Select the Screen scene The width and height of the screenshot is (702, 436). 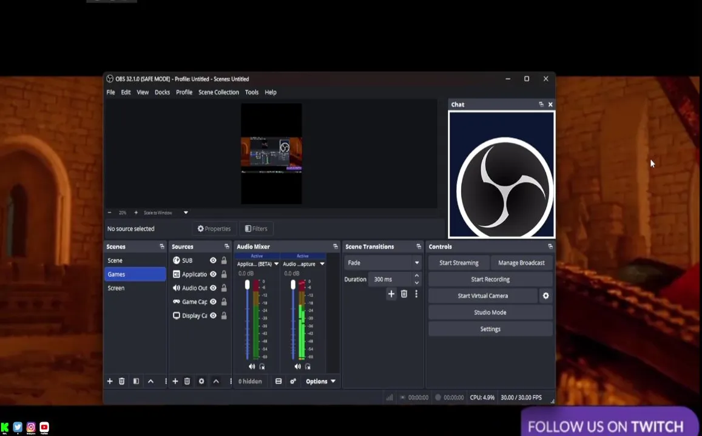click(x=135, y=288)
